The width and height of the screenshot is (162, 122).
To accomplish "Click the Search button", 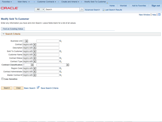I will (x=7, y=88).
